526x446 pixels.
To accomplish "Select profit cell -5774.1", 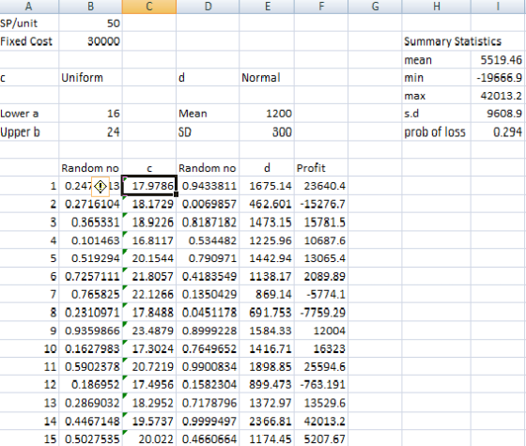I will tap(321, 294).
